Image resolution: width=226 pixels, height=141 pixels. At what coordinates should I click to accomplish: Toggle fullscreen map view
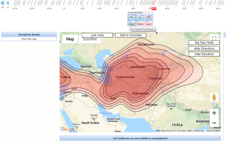214,39
